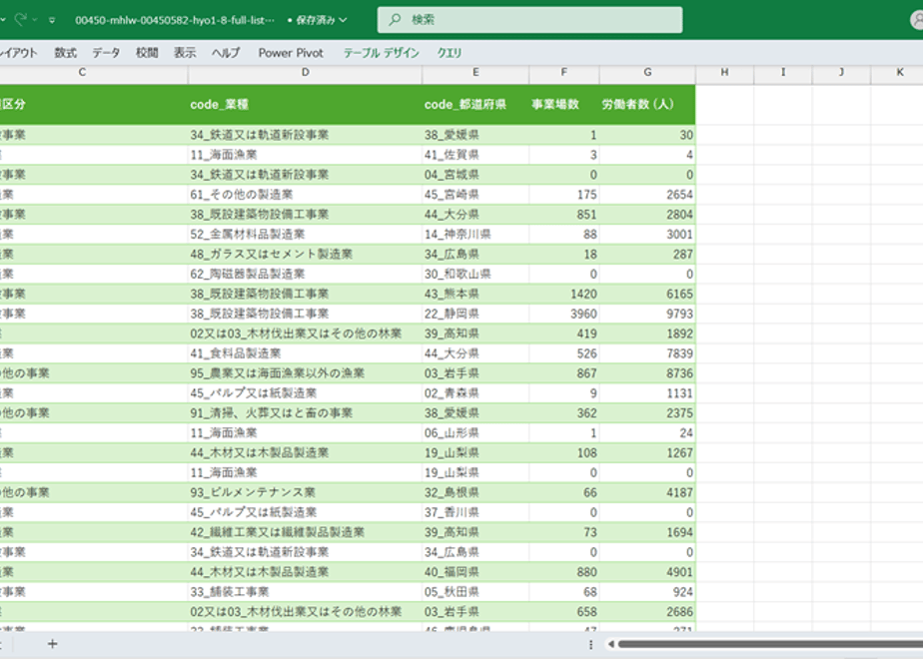This screenshot has height=659, width=923.
Task: Click the workbook file name in the title bar
Action: 174,20
